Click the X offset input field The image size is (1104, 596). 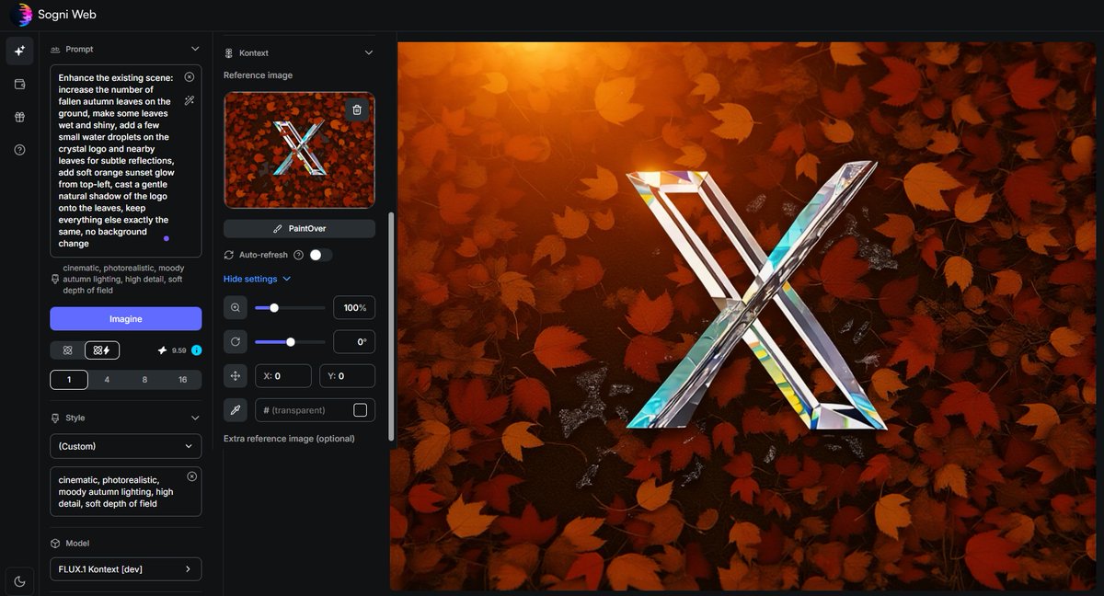point(282,375)
